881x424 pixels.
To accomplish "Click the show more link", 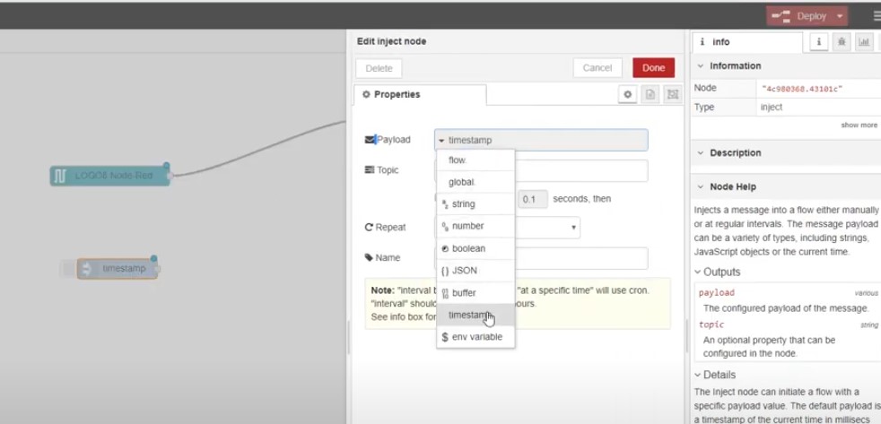I will (x=859, y=125).
